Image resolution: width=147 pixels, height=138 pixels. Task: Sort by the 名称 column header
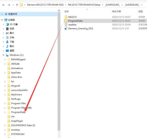(66, 11)
